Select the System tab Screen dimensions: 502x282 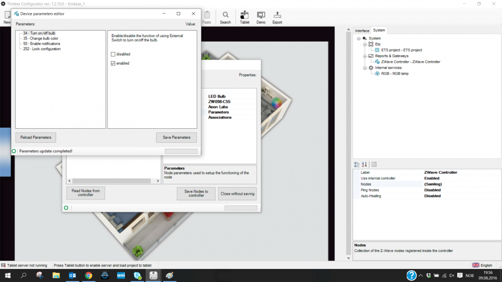(379, 31)
